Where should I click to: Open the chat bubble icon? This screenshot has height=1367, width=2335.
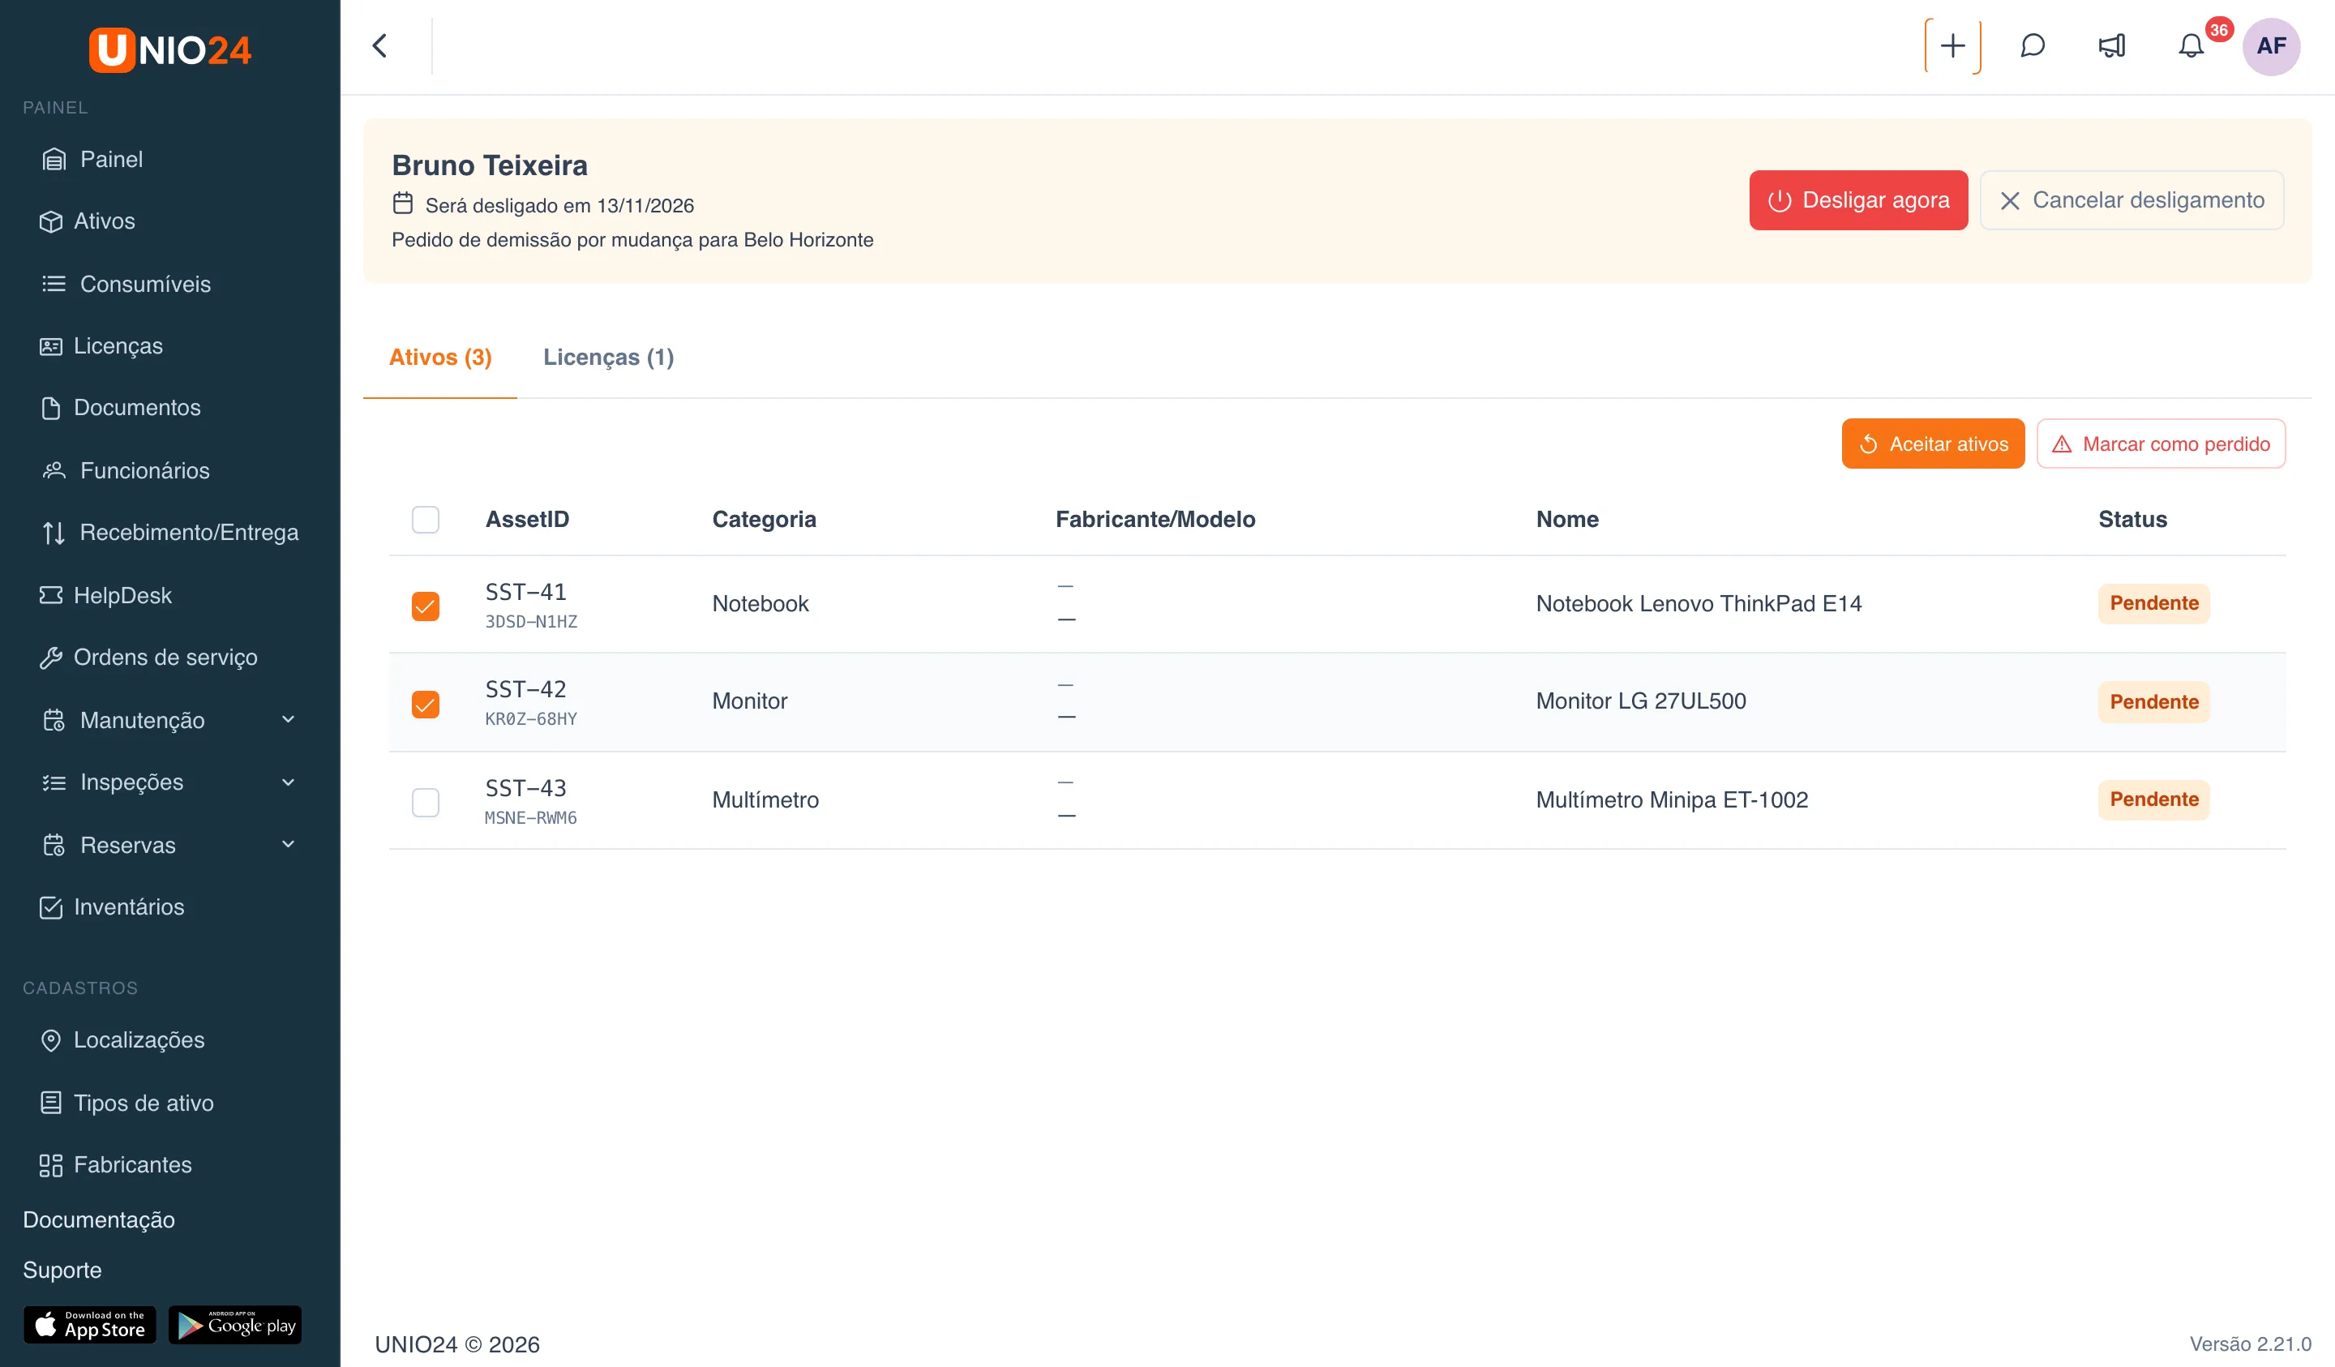[x=2032, y=45]
